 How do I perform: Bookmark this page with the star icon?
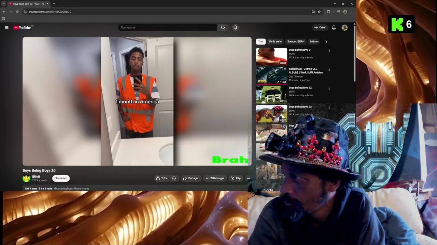(319, 12)
